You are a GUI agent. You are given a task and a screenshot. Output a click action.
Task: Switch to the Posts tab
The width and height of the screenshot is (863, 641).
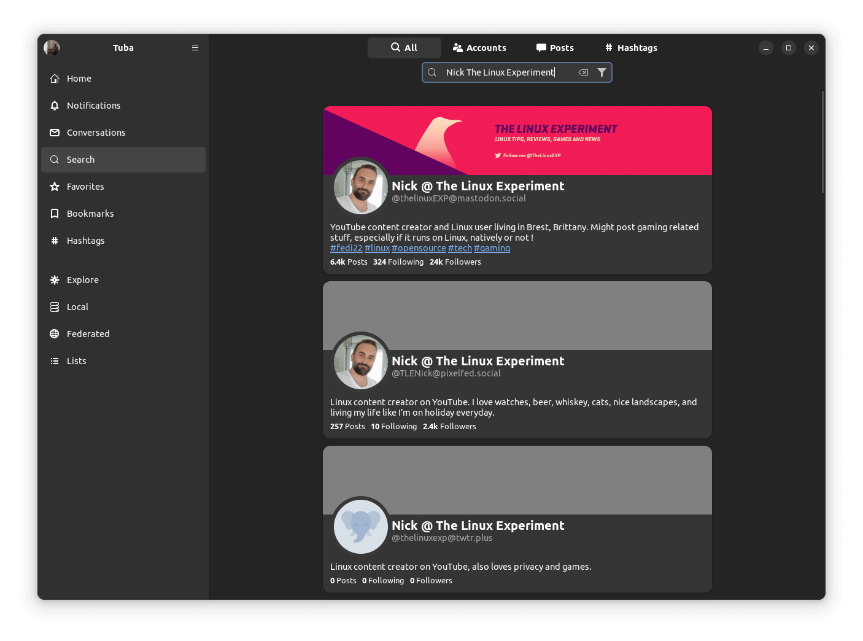554,47
